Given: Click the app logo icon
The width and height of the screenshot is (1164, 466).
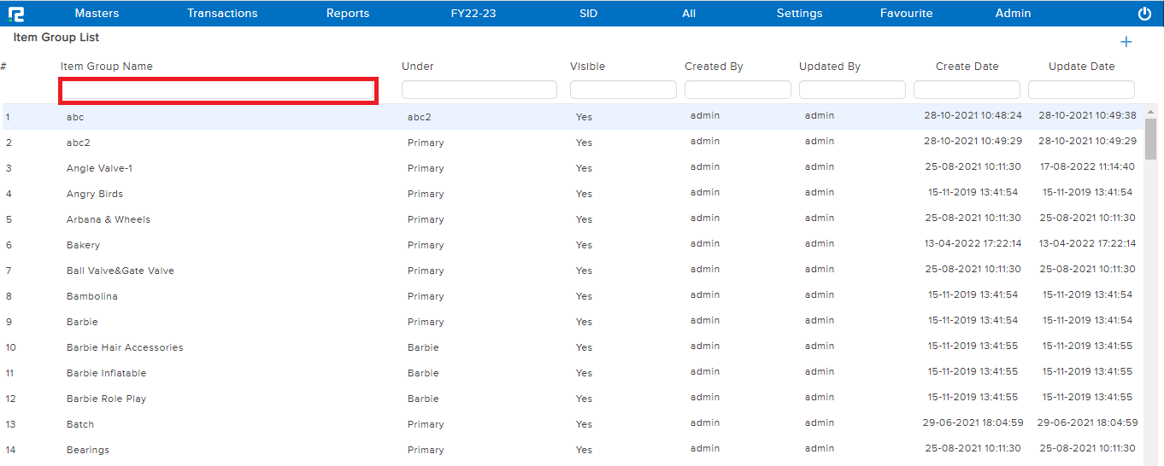Looking at the screenshot, I should [15, 14].
